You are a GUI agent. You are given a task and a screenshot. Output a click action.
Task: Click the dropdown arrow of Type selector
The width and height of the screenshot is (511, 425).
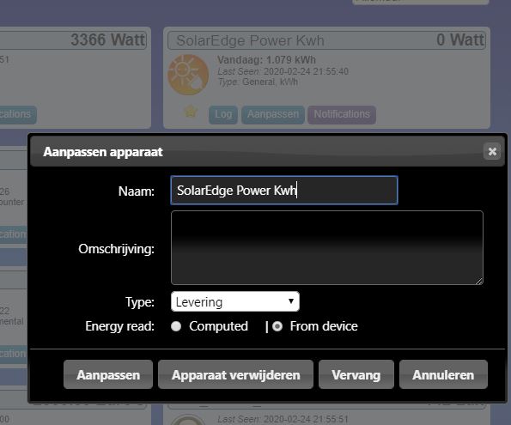point(291,301)
